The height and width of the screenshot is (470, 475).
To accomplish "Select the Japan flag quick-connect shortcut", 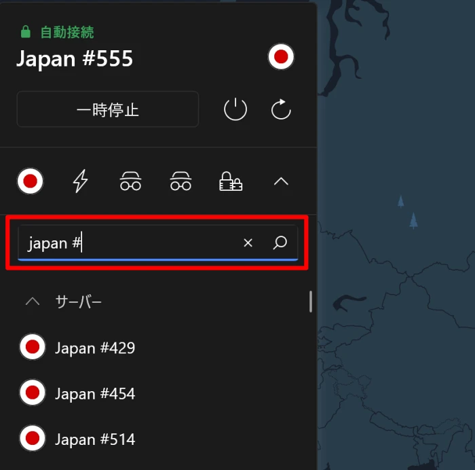I will [x=31, y=181].
